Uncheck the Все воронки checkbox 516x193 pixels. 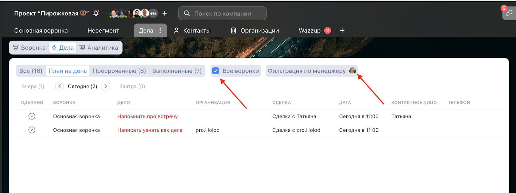[216, 71]
